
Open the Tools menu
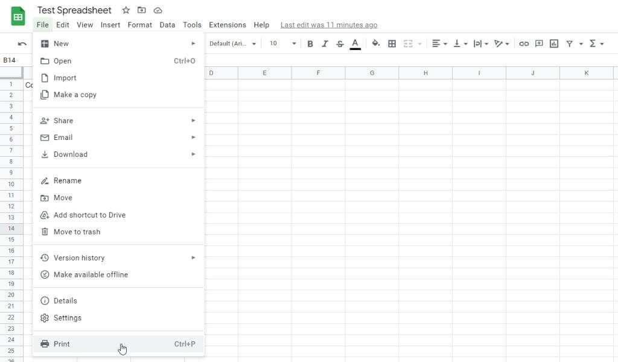click(192, 25)
